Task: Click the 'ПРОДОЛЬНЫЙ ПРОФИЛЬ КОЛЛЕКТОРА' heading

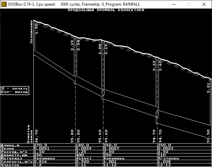Action: [106, 10]
